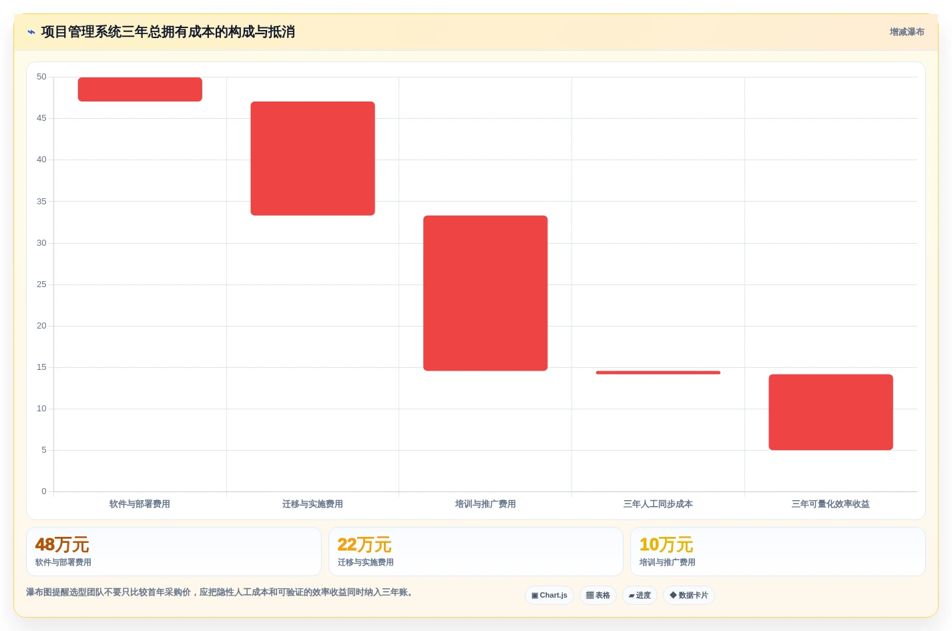Click the 进度 chip
Screen dimensions: 952x631
tap(640, 595)
